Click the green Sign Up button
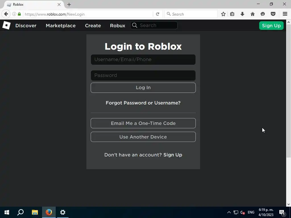This screenshot has height=218, width=291. [x=271, y=26]
